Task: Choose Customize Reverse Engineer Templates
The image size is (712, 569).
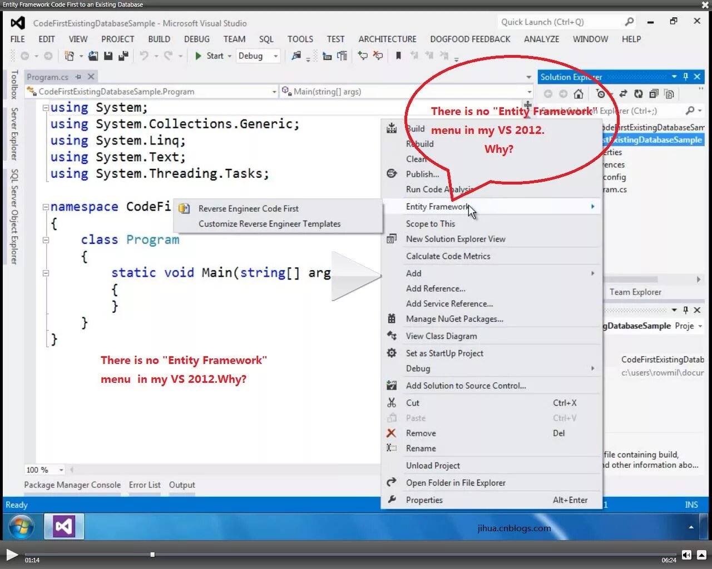Action: pyautogui.click(x=278, y=224)
